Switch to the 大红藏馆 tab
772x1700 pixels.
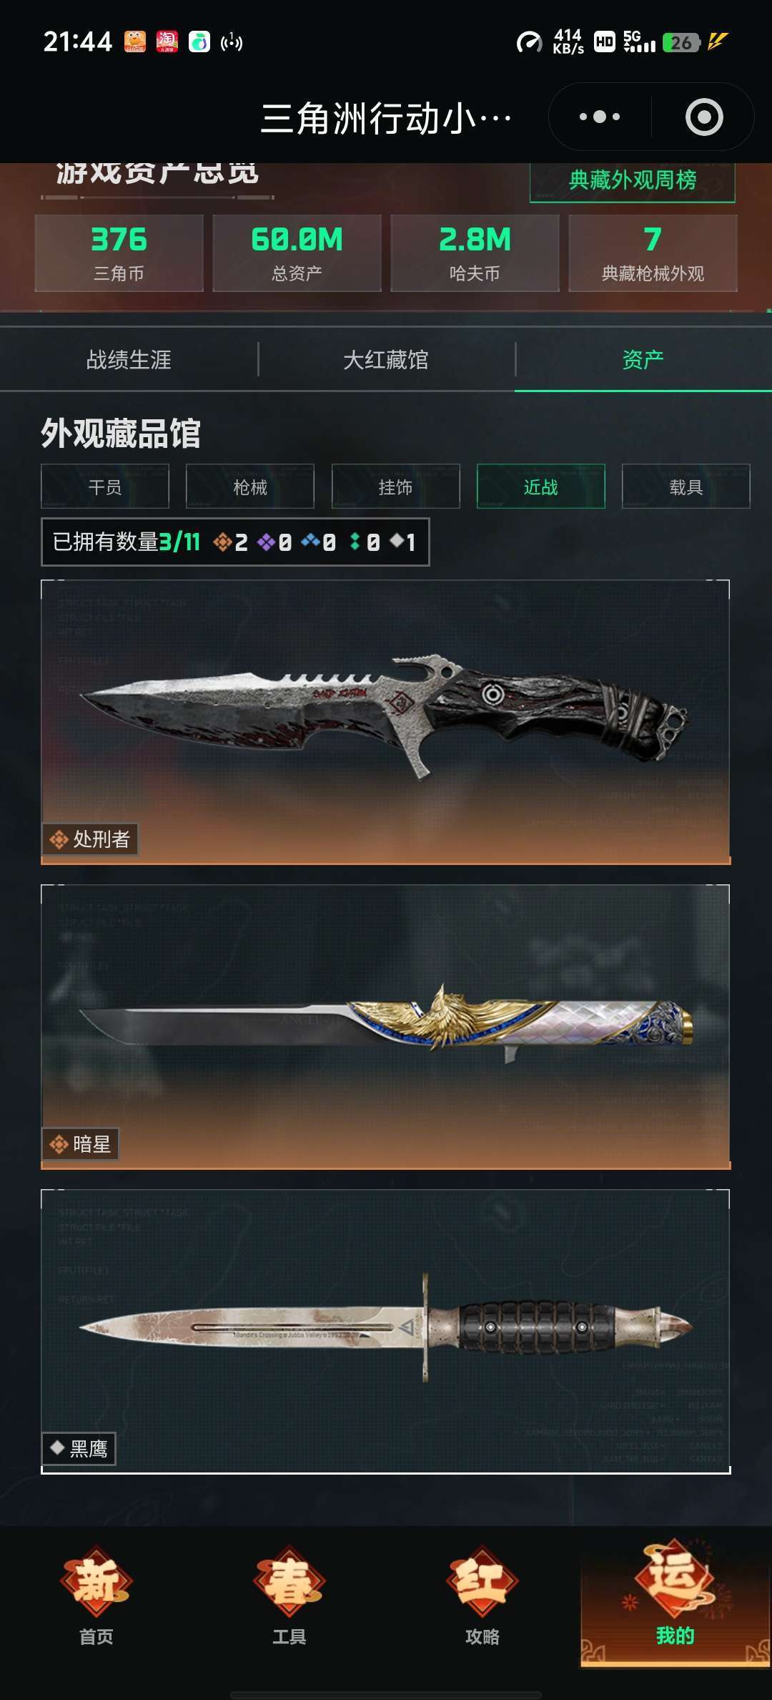(x=386, y=359)
